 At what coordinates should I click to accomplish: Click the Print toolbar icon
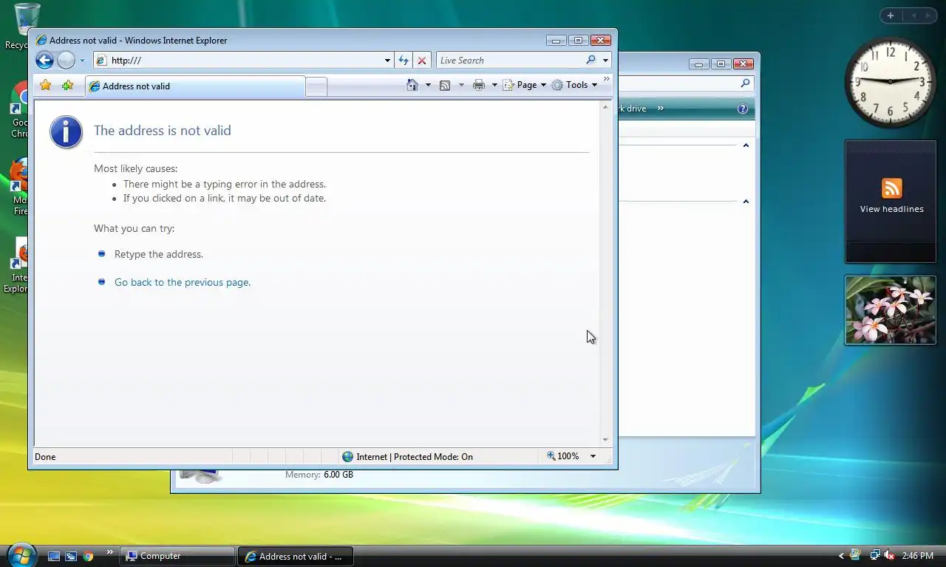(x=479, y=85)
